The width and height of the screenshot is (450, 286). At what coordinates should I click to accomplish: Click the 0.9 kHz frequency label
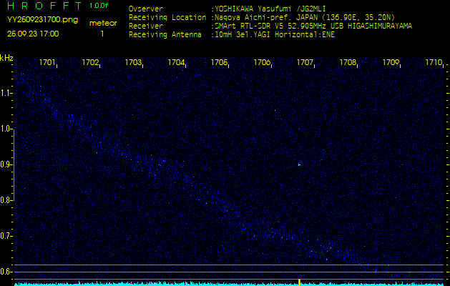[x=6, y=164]
